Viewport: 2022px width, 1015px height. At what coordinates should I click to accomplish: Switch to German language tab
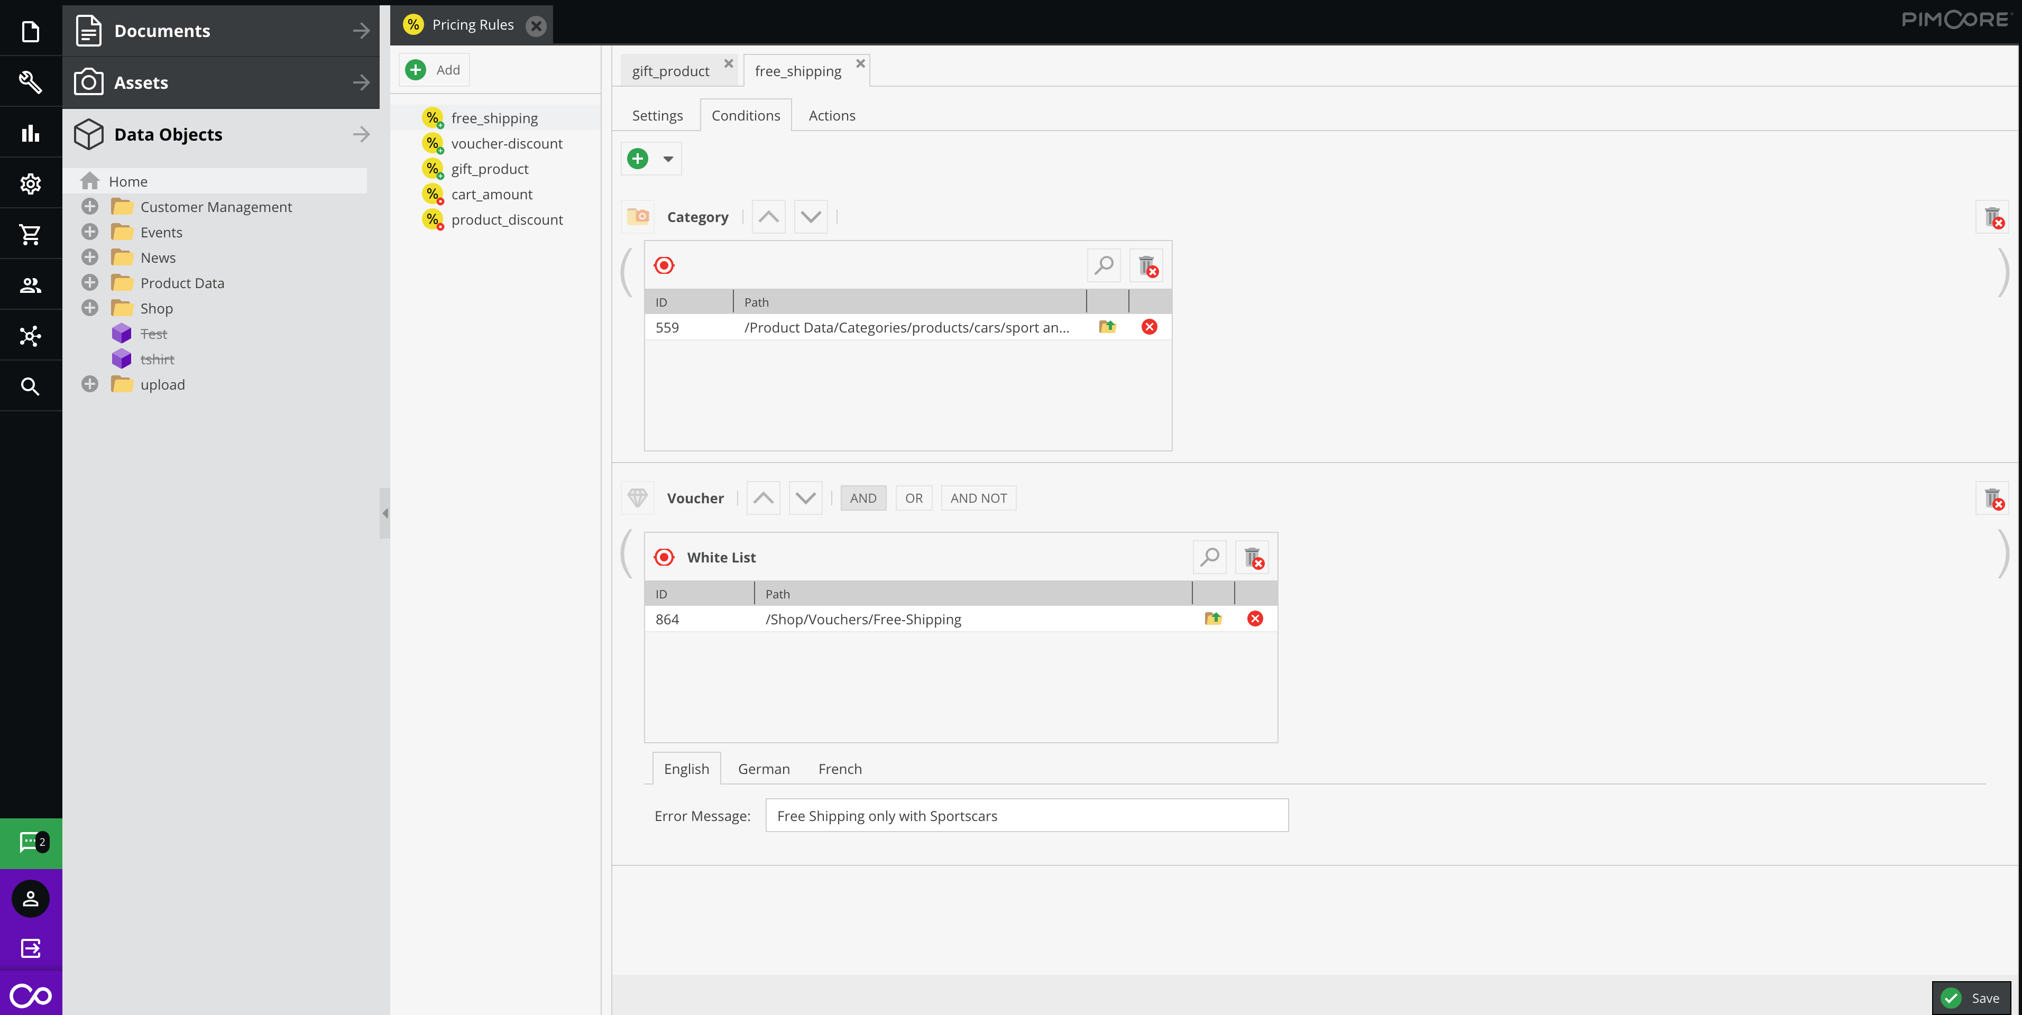[x=763, y=769]
